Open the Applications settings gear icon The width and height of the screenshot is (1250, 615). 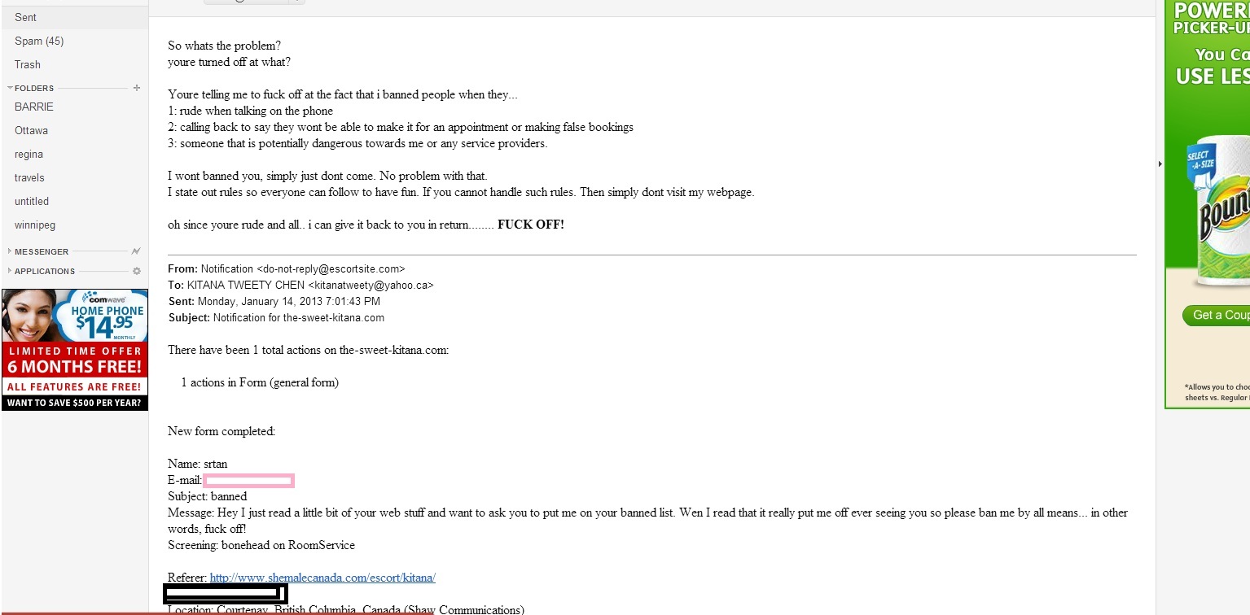[x=137, y=271]
